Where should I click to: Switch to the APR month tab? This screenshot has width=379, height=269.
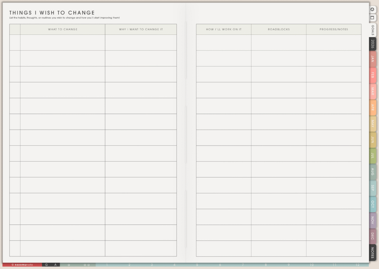(373, 107)
